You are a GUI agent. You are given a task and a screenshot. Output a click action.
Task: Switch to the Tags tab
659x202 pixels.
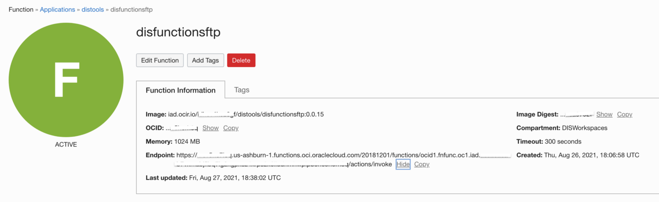tap(242, 90)
